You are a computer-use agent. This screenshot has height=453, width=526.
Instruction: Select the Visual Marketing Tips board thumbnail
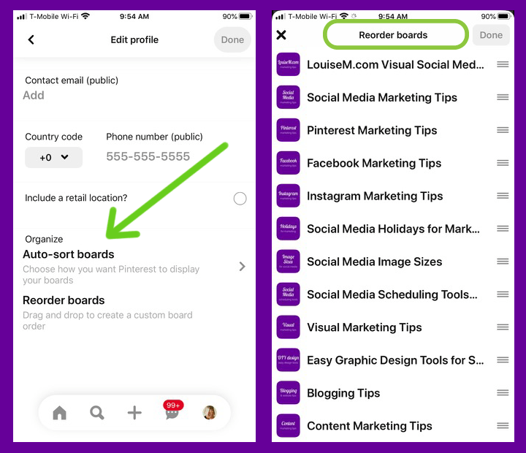(288, 327)
